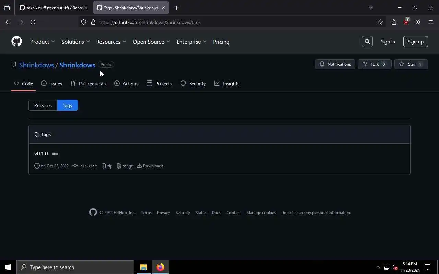439x274 pixels.
Task: Expand the Resources menu
Action: (111, 42)
